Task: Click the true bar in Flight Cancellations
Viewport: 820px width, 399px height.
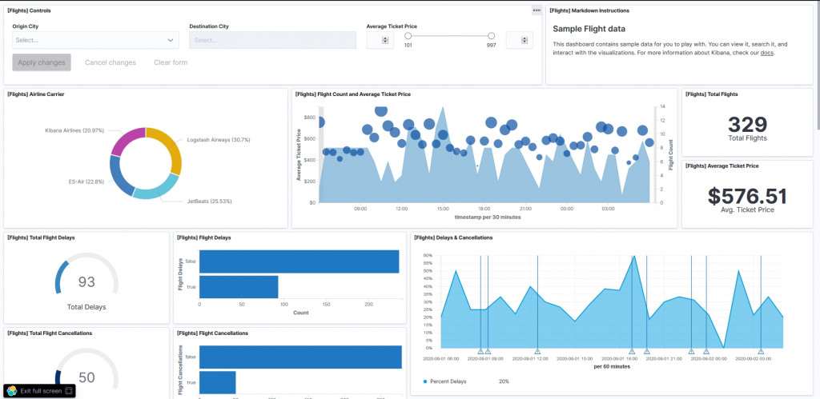Action: 218,382
